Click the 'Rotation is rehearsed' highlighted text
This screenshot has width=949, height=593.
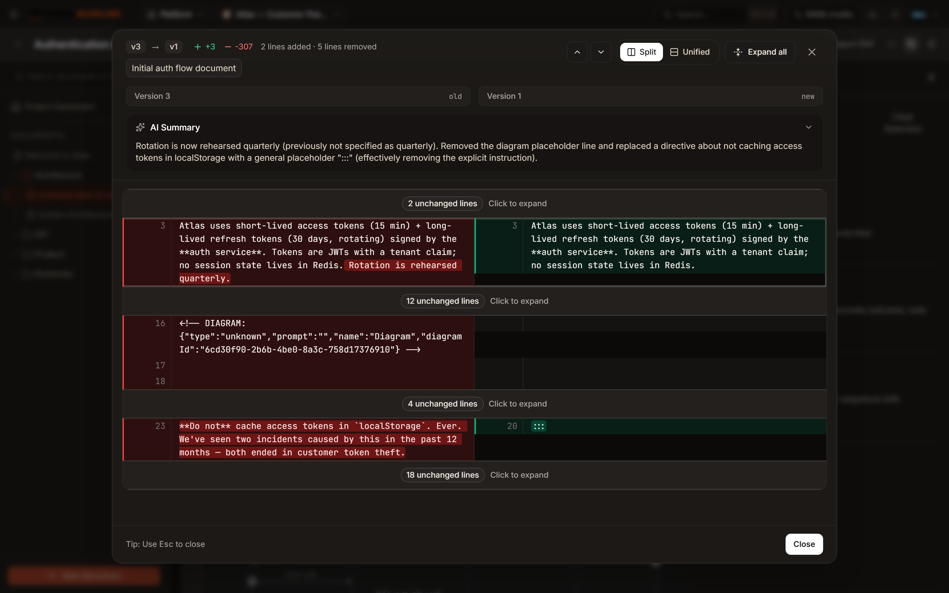coord(403,266)
